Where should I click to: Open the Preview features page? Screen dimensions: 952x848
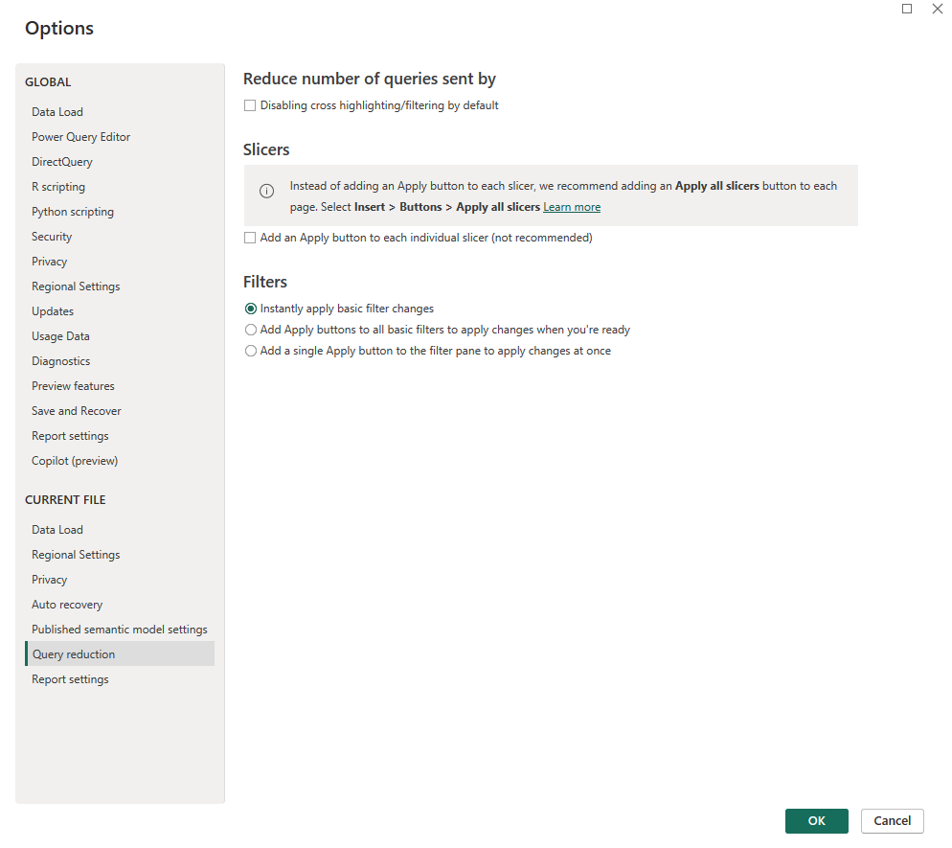[73, 385]
